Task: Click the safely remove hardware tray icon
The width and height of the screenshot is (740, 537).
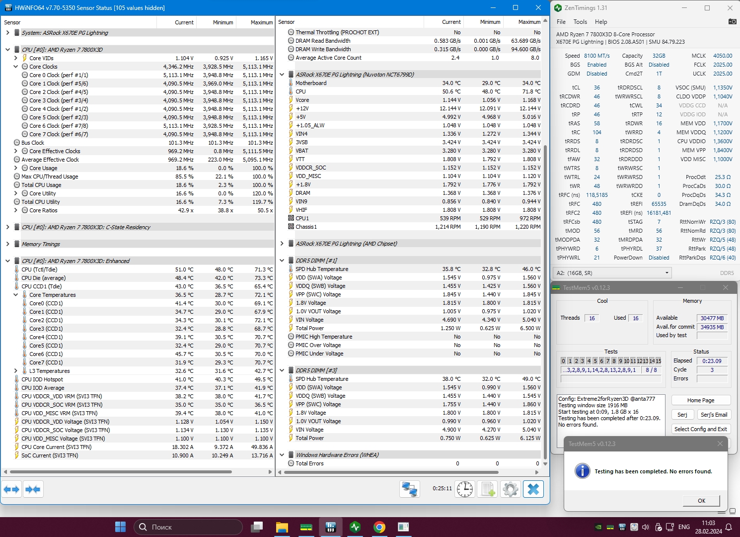Action: [x=658, y=527]
